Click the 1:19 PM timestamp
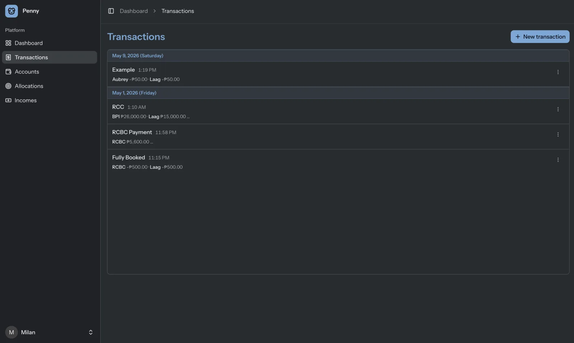 click(x=147, y=70)
